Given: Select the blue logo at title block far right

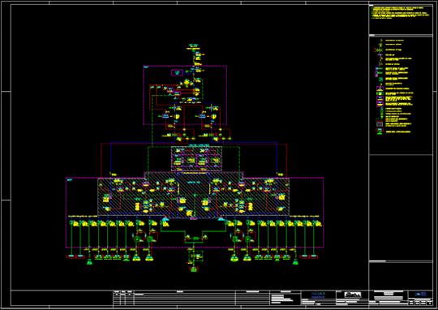Looking at the screenshot, I should (420, 295).
